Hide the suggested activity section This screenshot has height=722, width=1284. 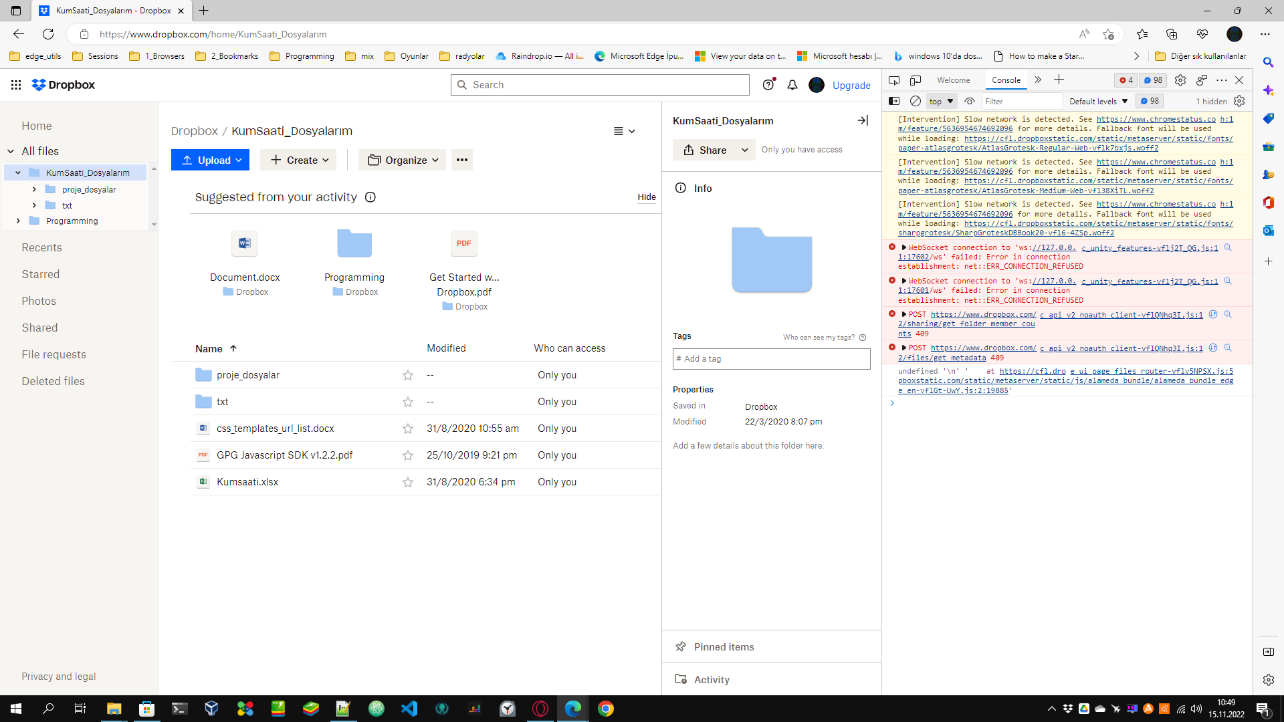646,197
